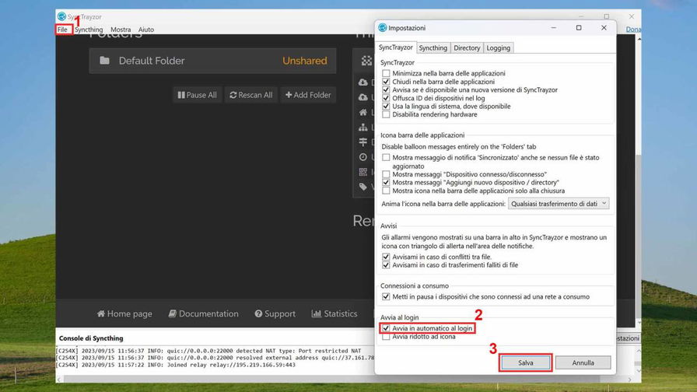Open the Documentation link

pyautogui.click(x=204, y=313)
